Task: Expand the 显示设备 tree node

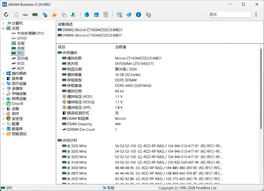Action: pos(3,83)
